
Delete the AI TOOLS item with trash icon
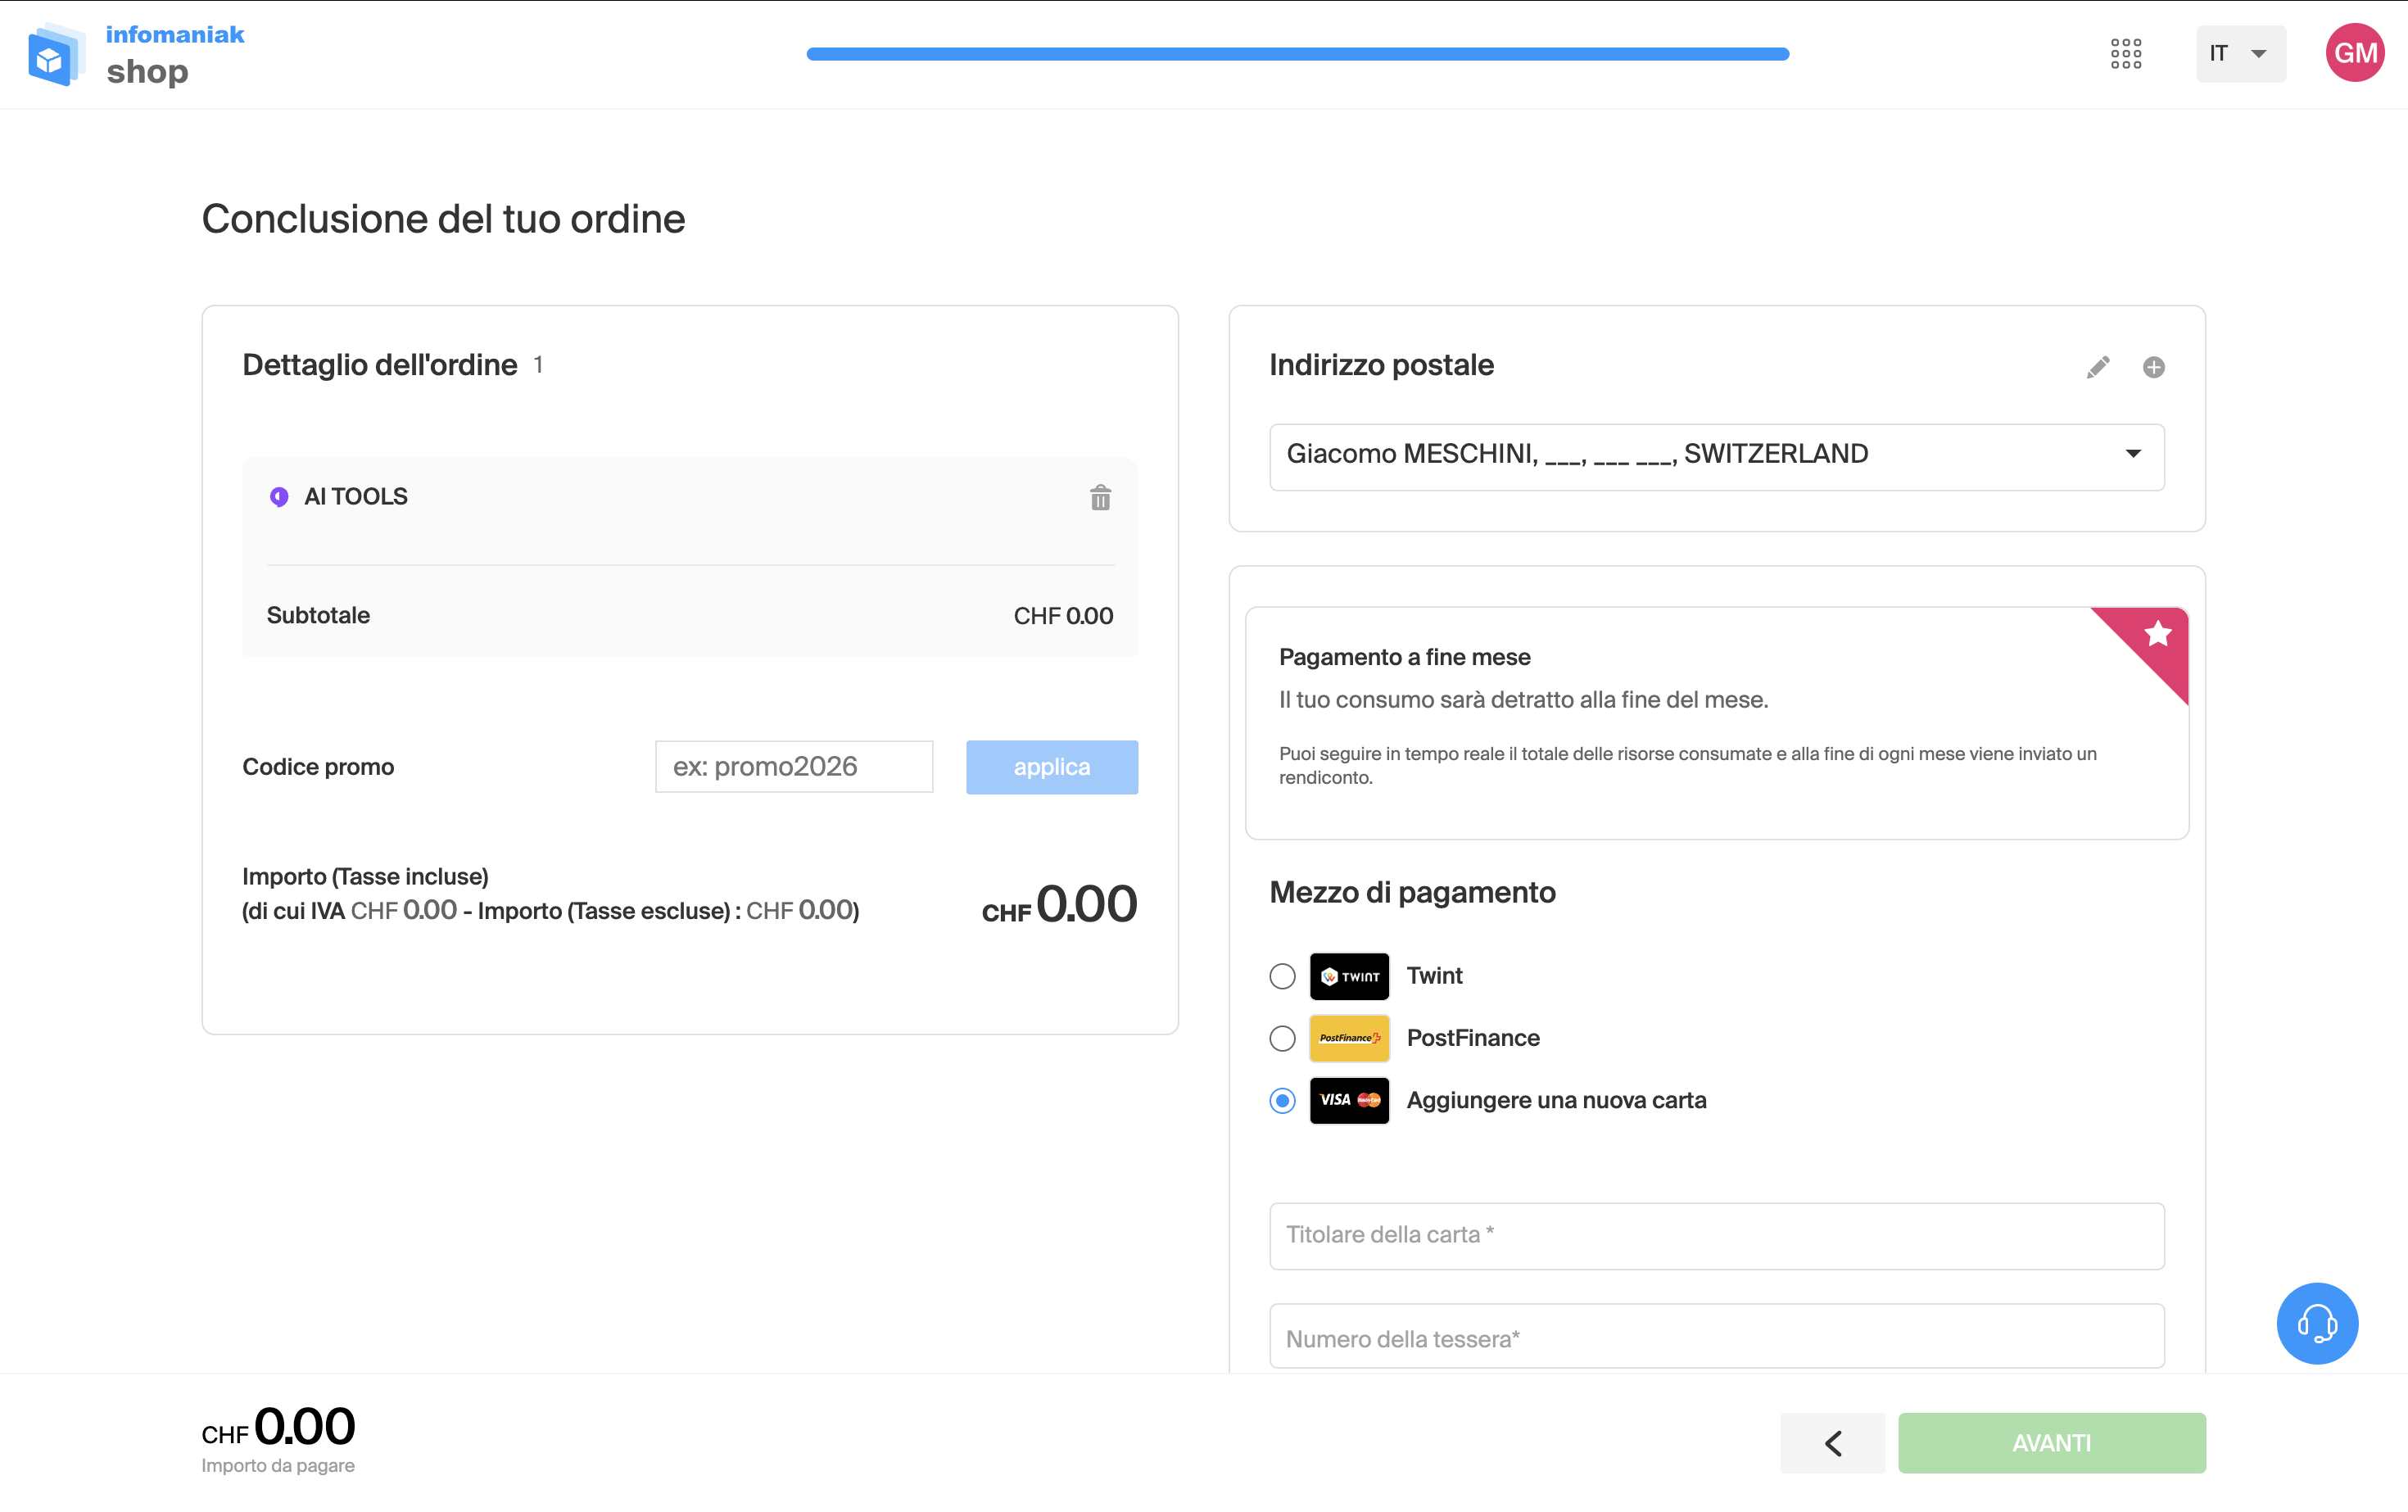1100,497
